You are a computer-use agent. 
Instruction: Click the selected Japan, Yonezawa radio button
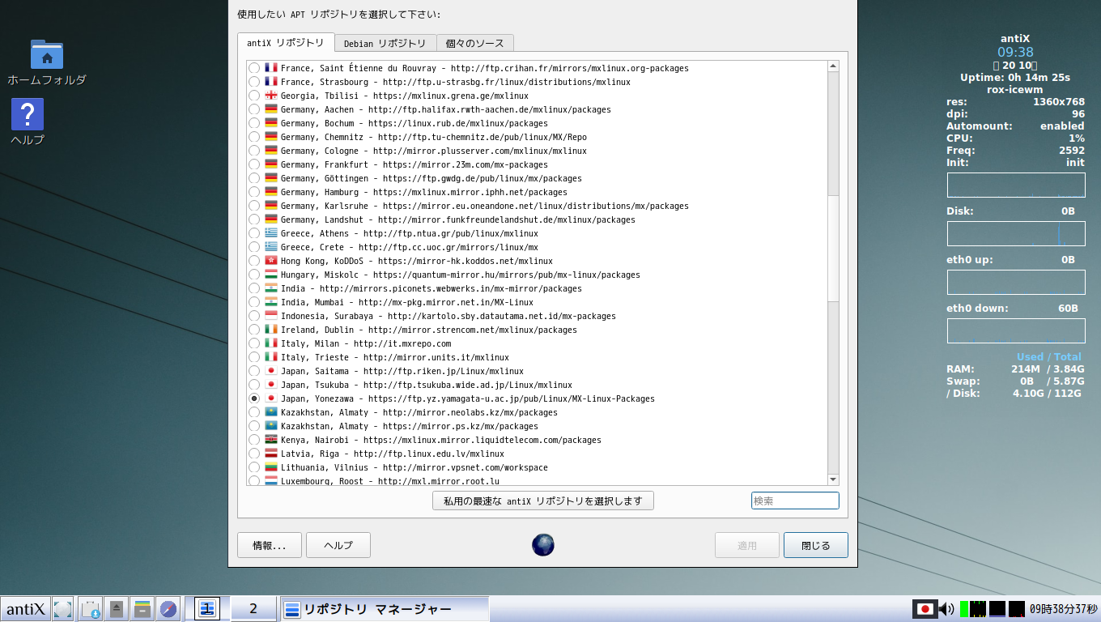click(254, 398)
